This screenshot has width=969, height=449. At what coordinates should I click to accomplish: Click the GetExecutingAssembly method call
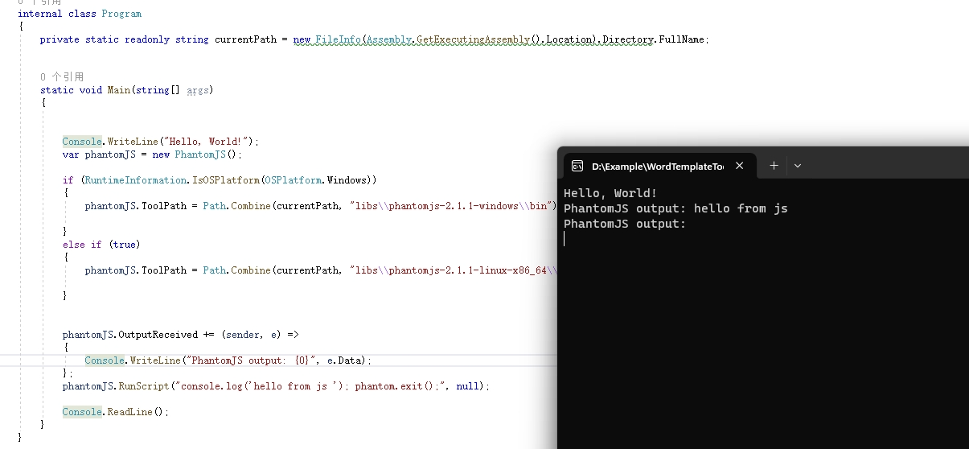[474, 39]
